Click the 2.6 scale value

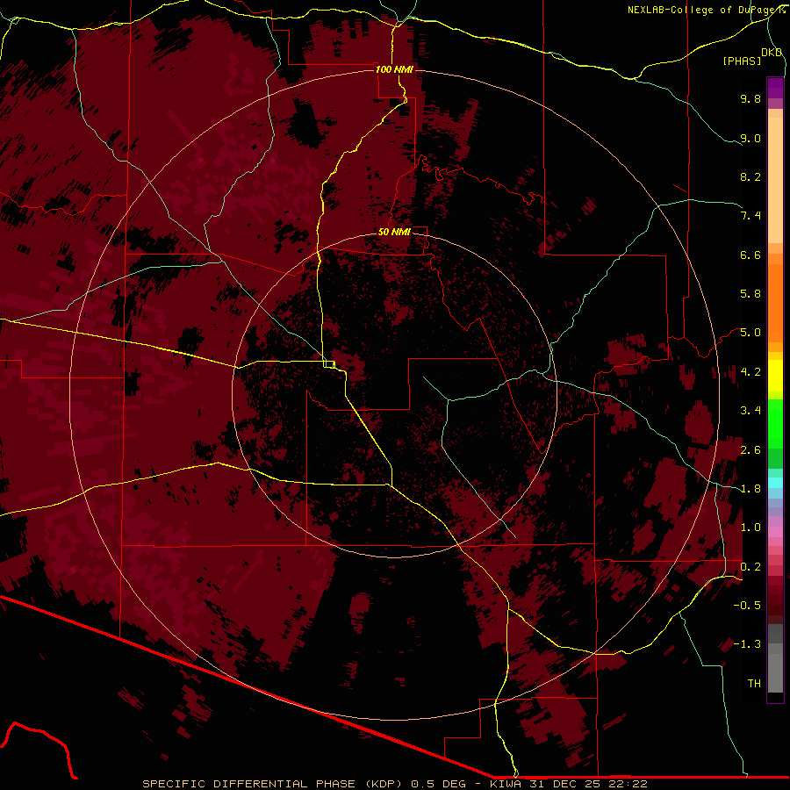(x=750, y=450)
